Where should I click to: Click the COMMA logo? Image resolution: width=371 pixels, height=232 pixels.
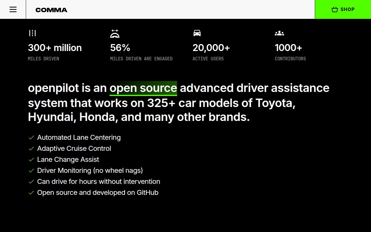[x=51, y=10]
